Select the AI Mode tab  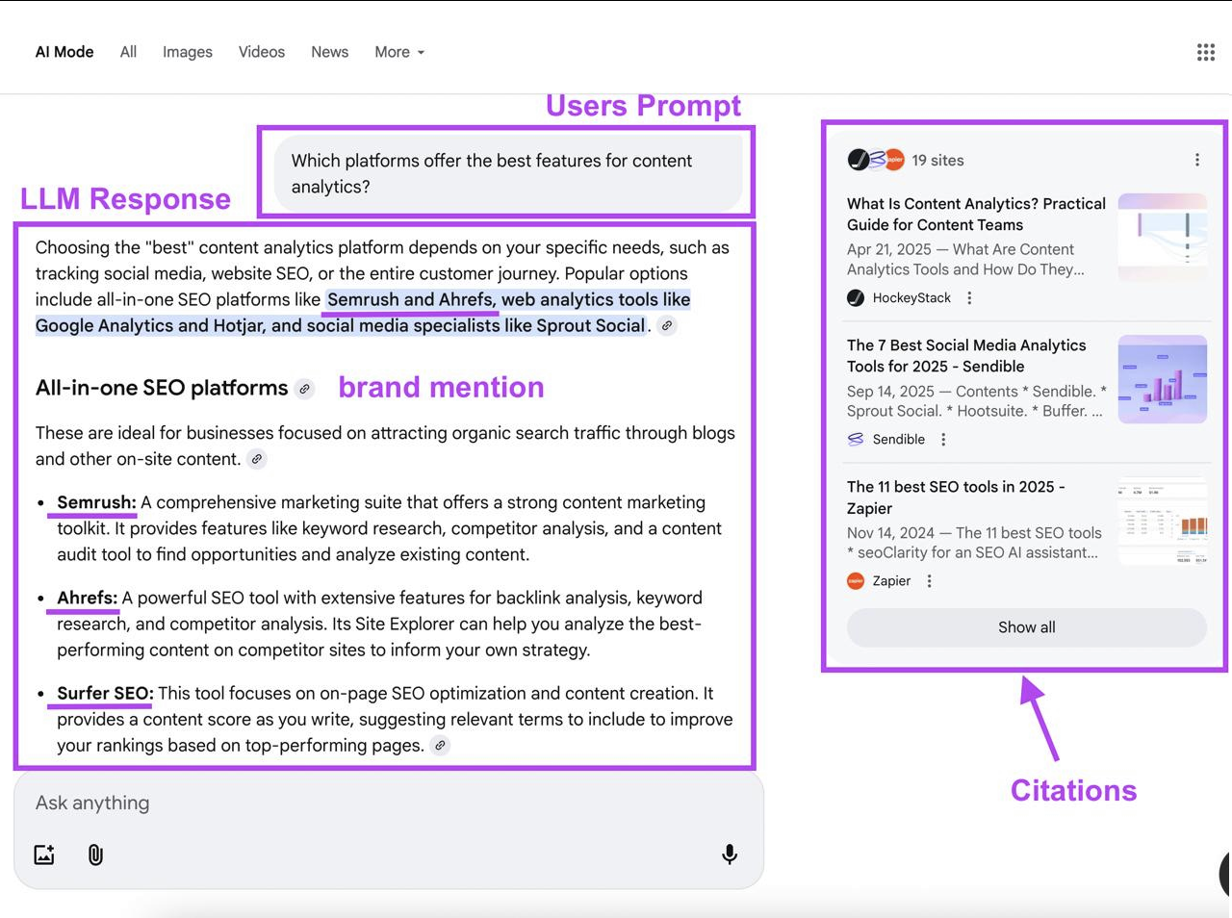click(64, 52)
